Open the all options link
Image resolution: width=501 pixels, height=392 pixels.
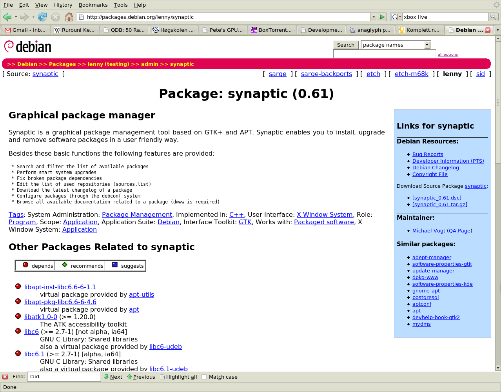click(448, 54)
